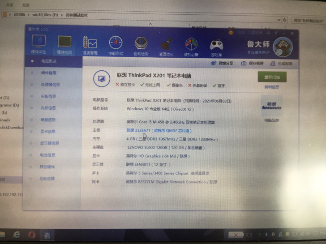Click 生成报表 generate report button
The height and width of the screenshot is (244, 326).
click(281, 64)
